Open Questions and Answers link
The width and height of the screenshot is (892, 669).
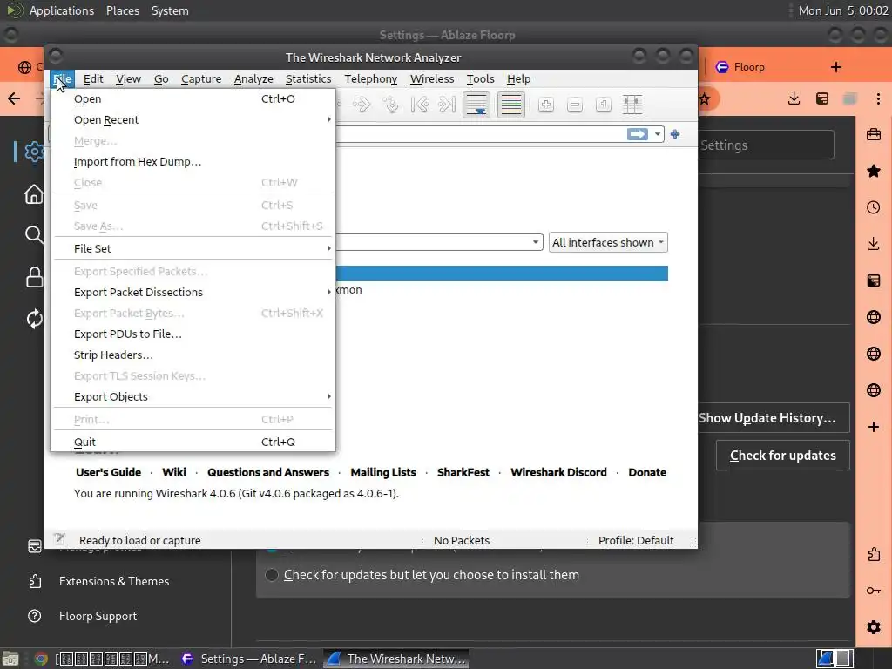pyautogui.click(x=268, y=472)
